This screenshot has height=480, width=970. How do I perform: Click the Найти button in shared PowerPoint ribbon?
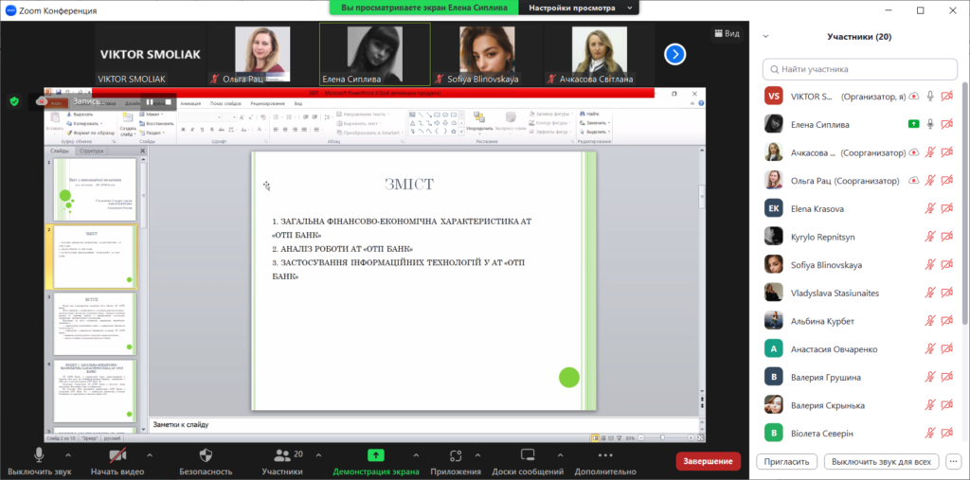click(x=588, y=114)
